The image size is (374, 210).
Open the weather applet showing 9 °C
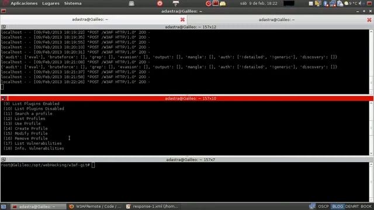tap(351, 3)
